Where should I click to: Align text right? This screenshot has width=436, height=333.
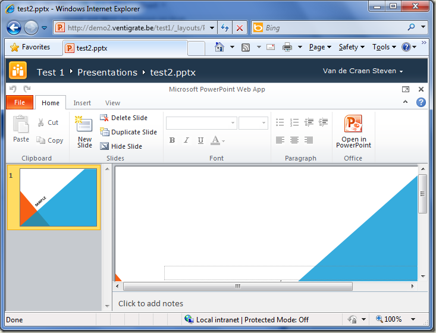point(309,140)
